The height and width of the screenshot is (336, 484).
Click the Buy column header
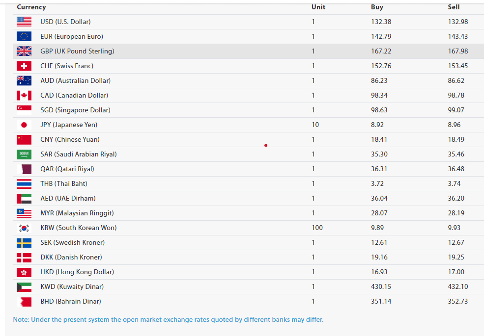tap(377, 7)
